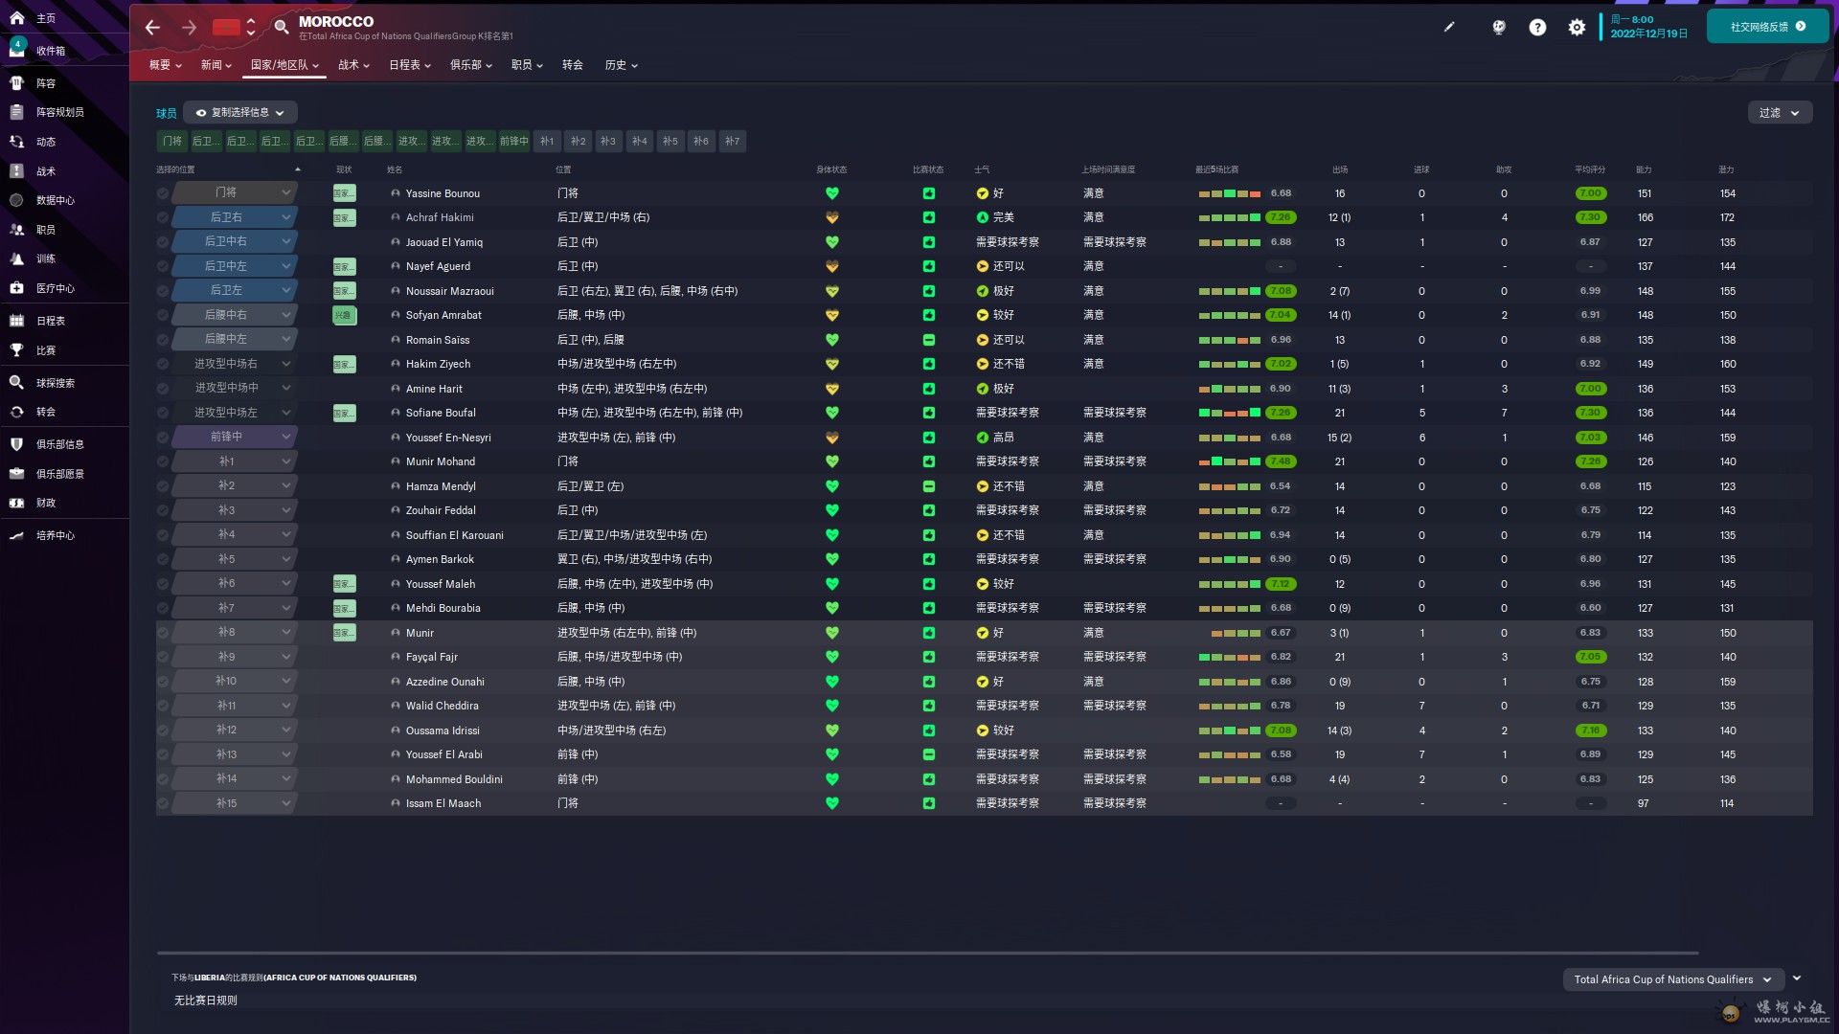This screenshot has width=1839, height=1034.
Task: Open player Hakim Ziyech profile link
Action: (438, 364)
